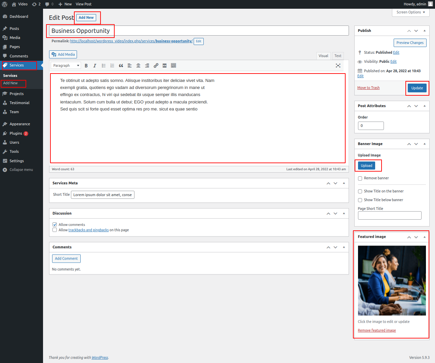This screenshot has width=435, height=363.
Task: Show the toolbar toggle (kitchen sink)
Action: tap(173, 66)
